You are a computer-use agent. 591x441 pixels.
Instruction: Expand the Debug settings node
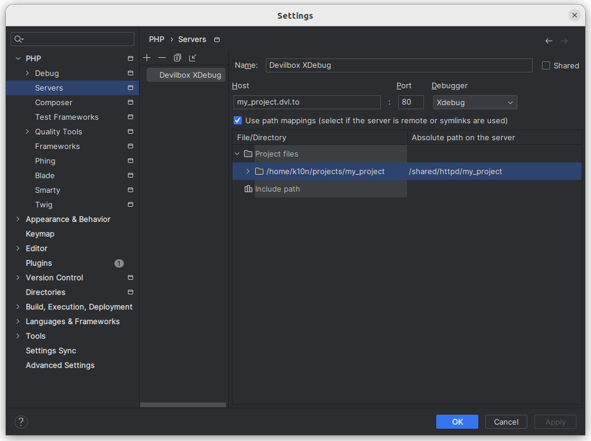point(27,73)
